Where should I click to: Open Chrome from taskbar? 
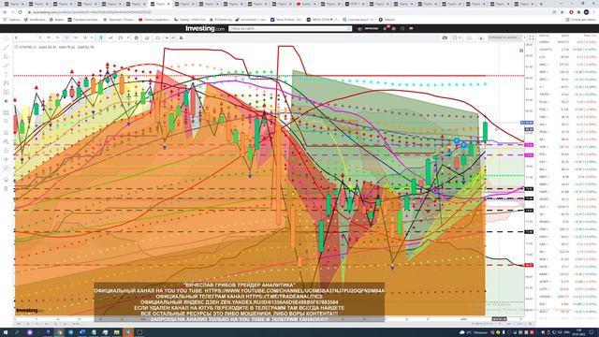tap(59, 332)
